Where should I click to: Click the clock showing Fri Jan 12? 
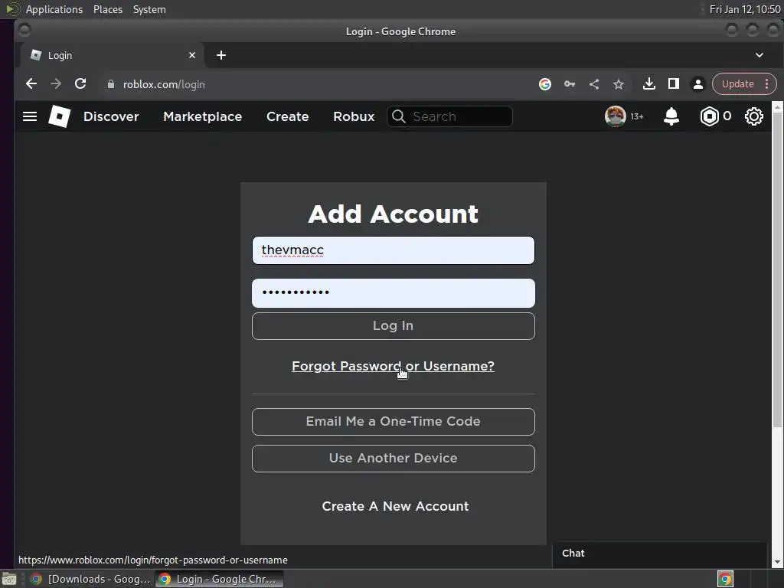tap(744, 9)
